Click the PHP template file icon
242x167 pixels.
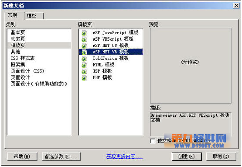[84, 78]
